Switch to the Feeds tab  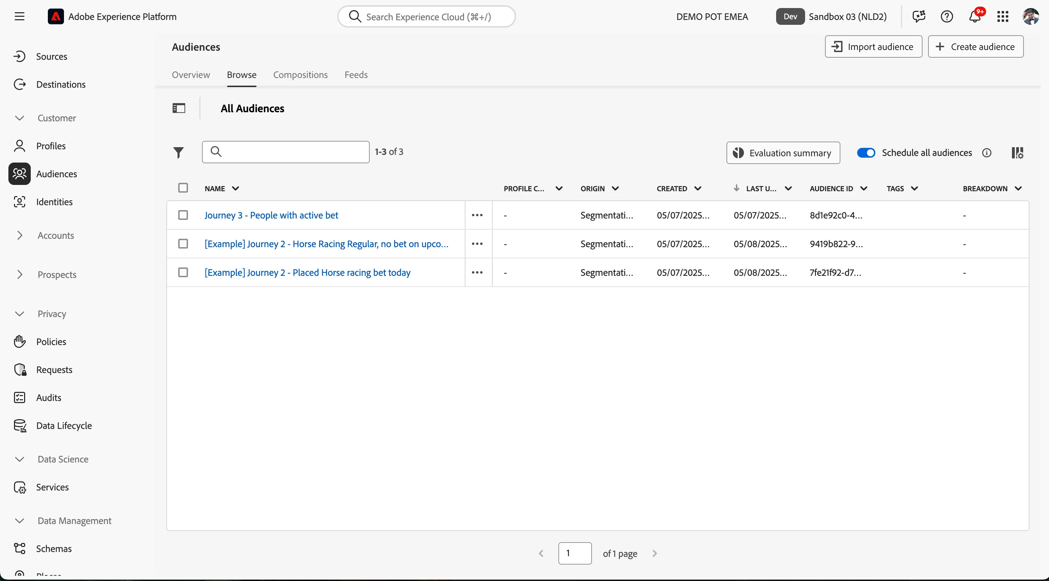[x=356, y=74]
